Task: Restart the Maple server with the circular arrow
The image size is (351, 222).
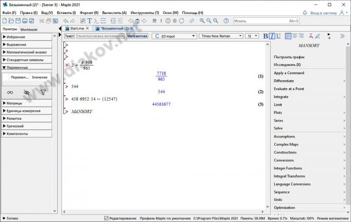Action: coord(182,21)
